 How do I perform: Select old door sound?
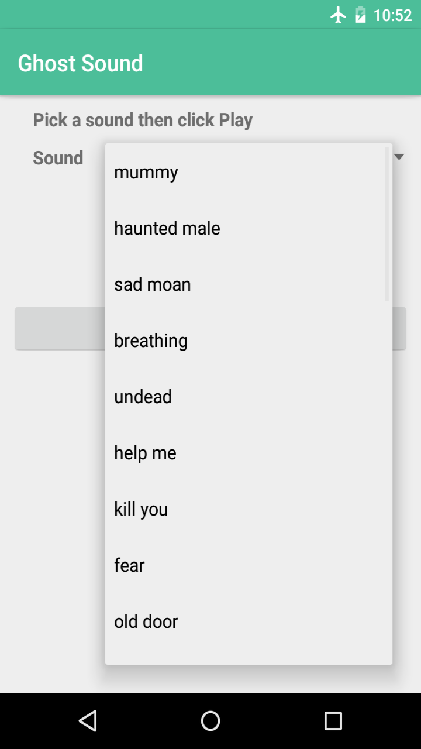(x=146, y=621)
